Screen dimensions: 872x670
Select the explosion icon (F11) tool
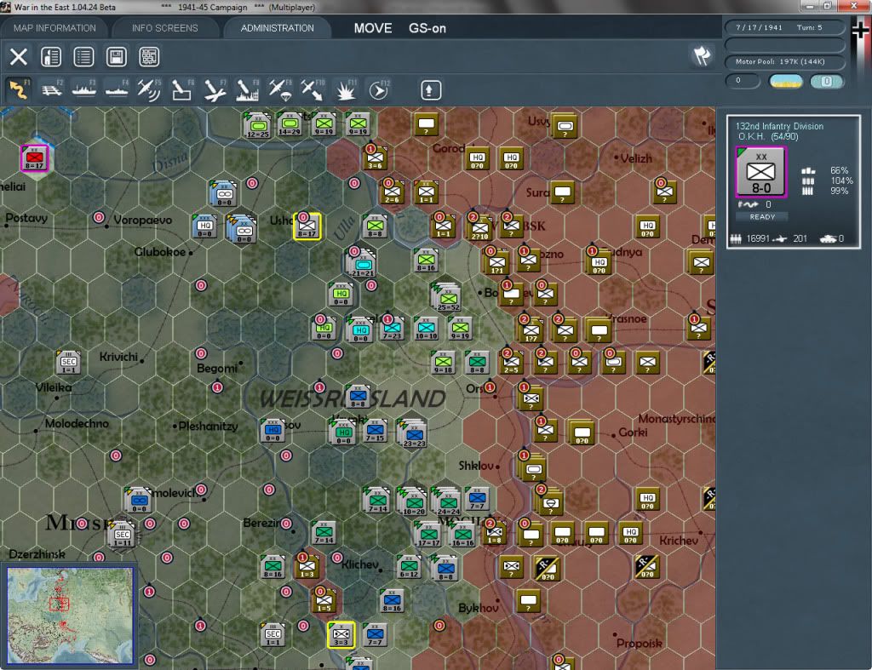[345, 89]
